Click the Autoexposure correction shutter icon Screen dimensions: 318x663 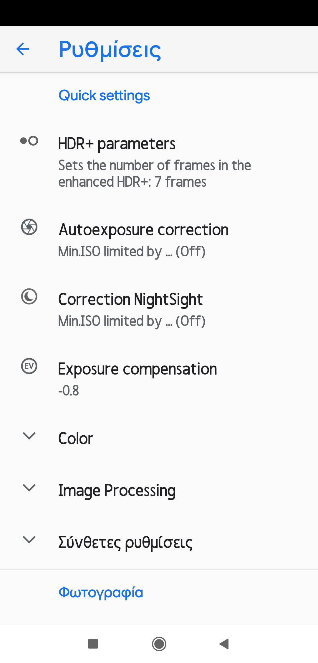(29, 227)
